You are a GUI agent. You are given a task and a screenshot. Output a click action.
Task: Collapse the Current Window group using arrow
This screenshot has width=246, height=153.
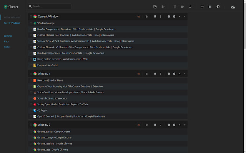(184, 16)
